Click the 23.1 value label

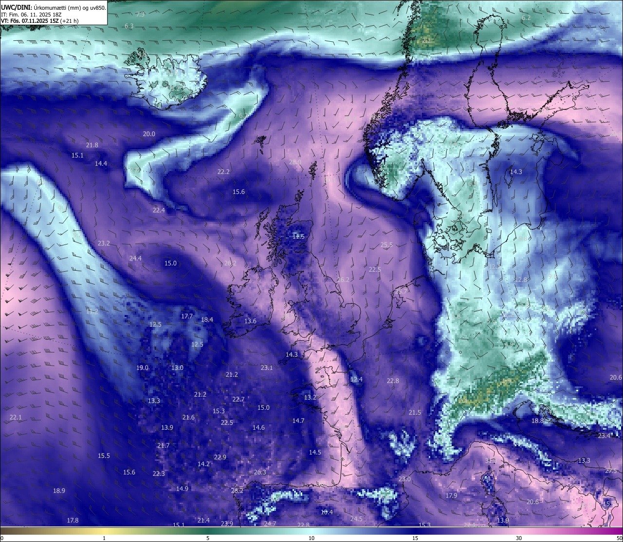pos(267,367)
